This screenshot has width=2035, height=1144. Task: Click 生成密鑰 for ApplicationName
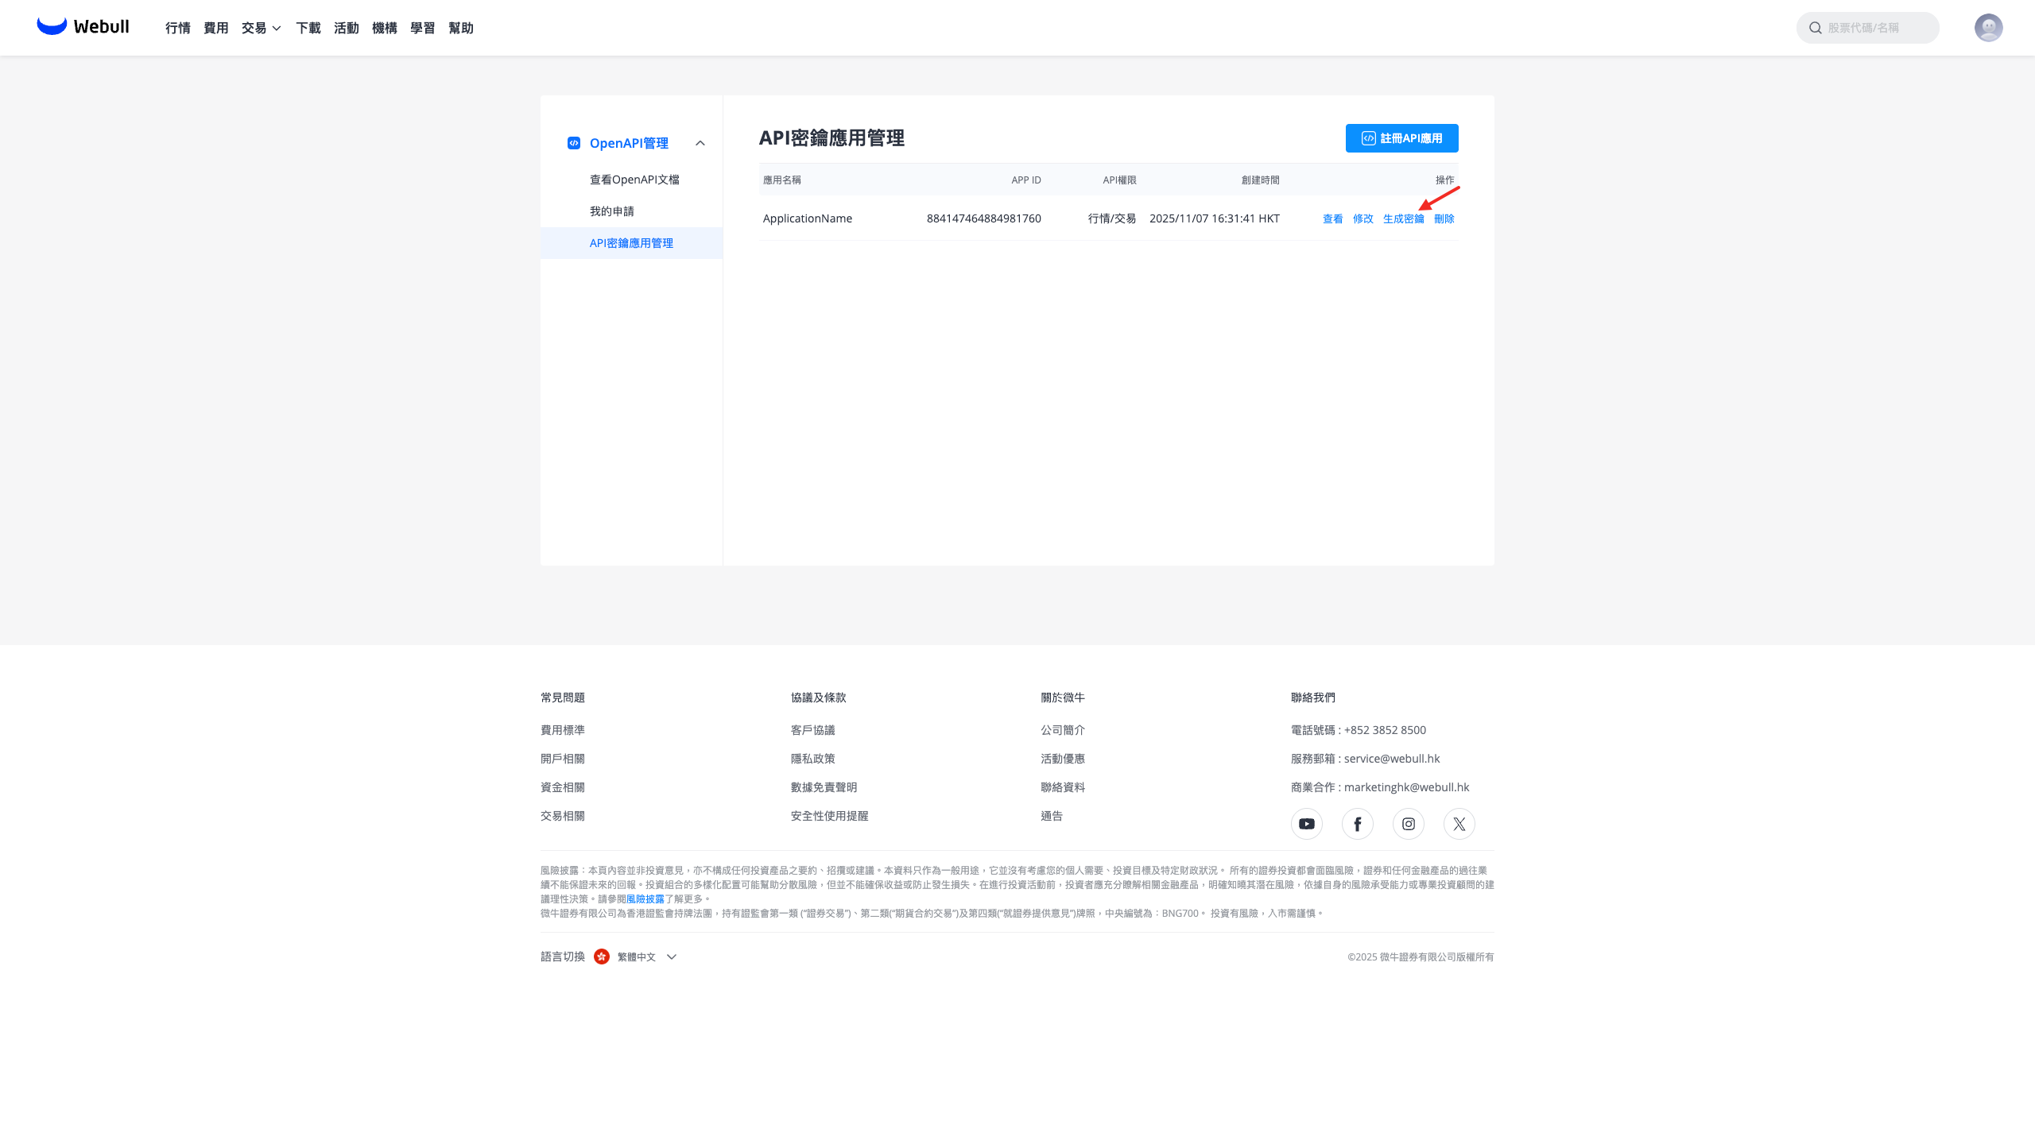pos(1403,218)
